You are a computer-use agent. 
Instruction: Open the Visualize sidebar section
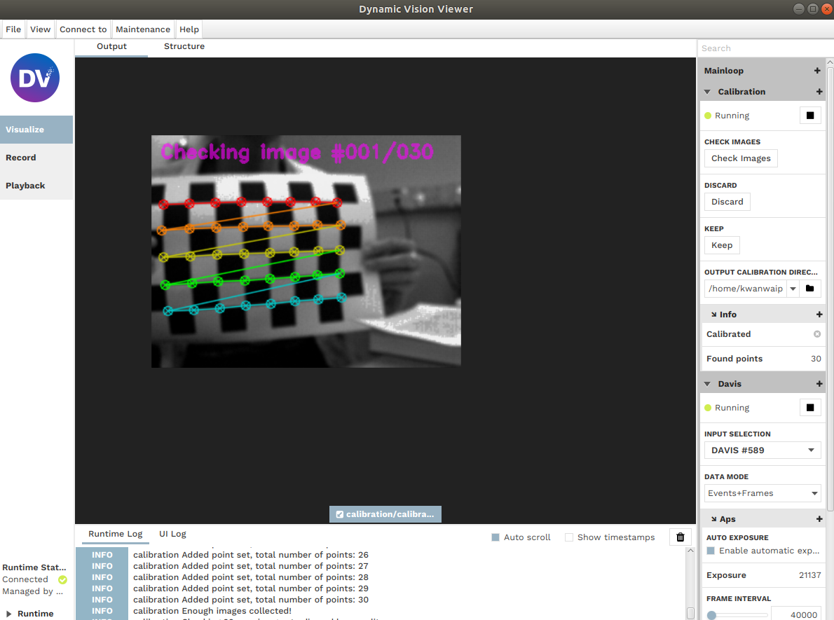[x=36, y=129]
